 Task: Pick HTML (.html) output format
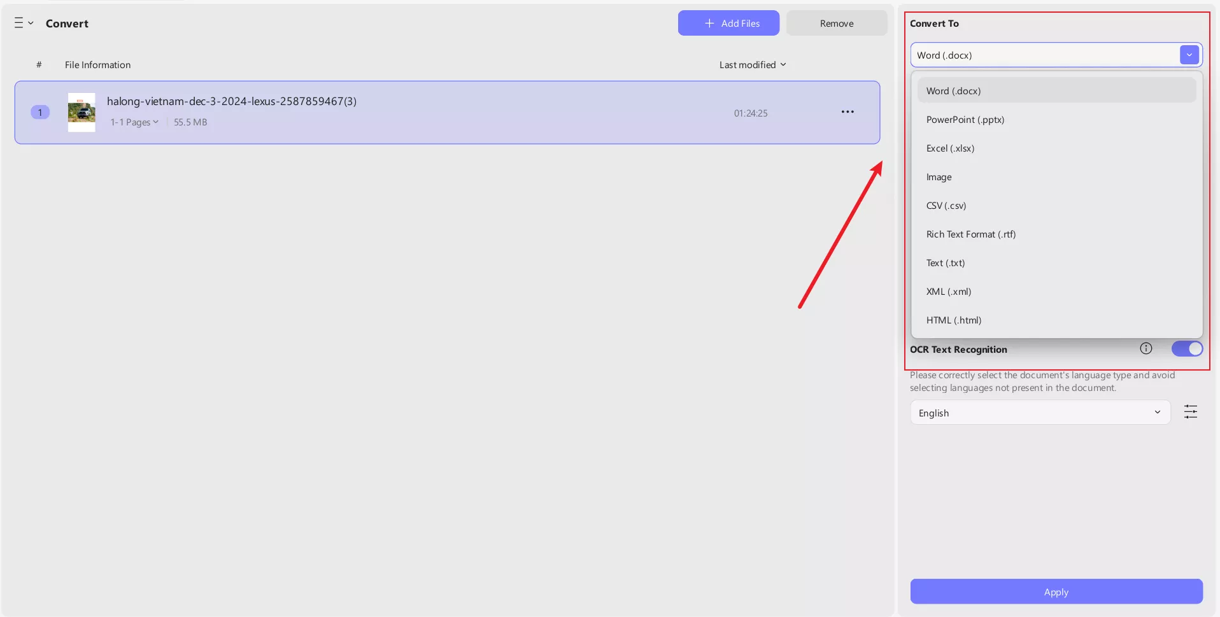point(953,320)
